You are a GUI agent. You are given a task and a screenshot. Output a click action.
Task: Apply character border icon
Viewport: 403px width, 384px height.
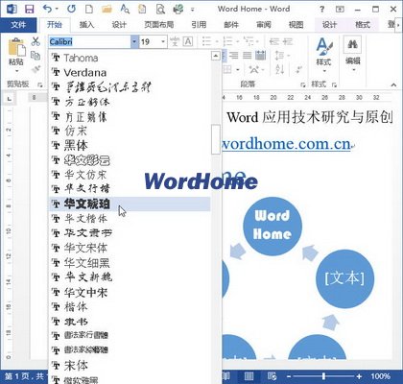pyautogui.click(x=188, y=41)
